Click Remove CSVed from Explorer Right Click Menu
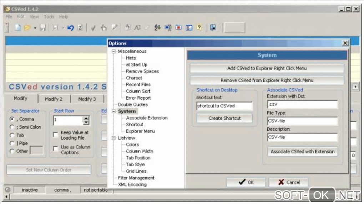The width and height of the screenshot is (364, 204). pos(267,80)
